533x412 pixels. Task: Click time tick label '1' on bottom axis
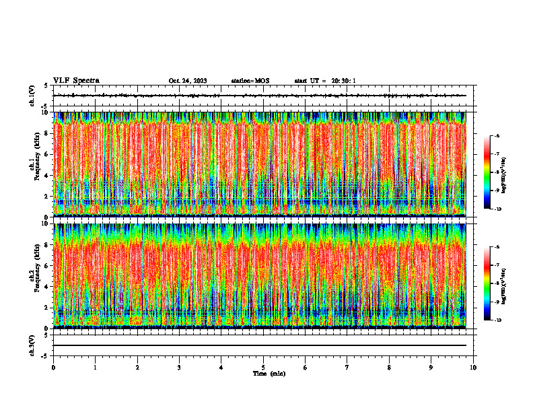click(x=95, y=368)
